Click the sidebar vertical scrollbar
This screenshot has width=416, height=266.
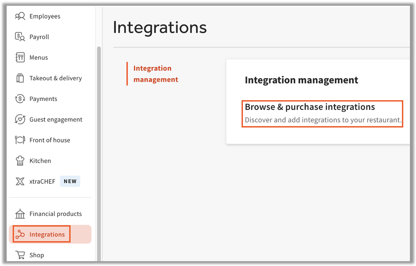[99, 151]
